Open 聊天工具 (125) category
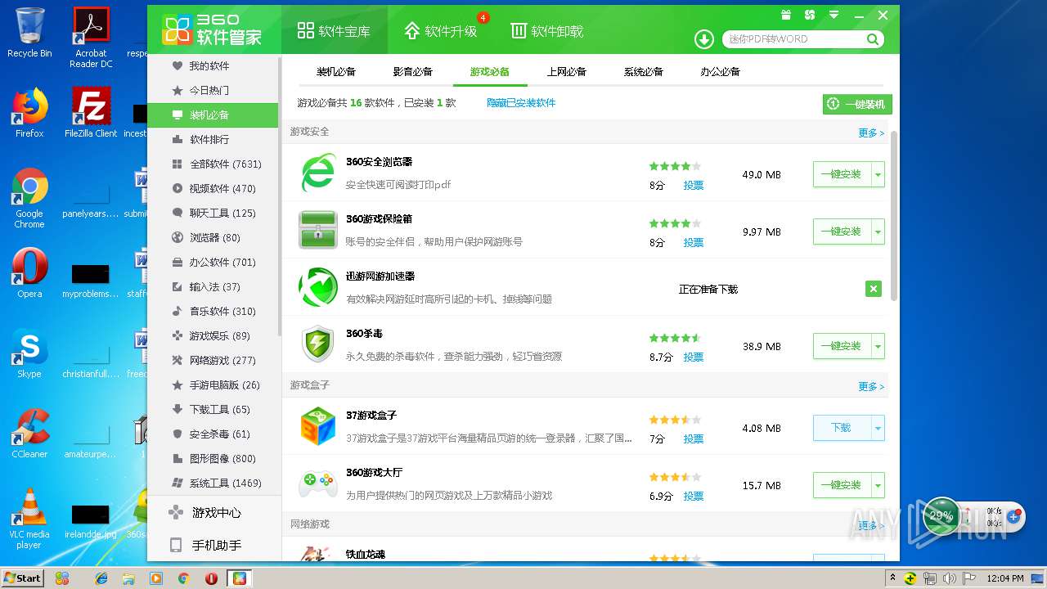This screenshot has height=589, width=1047. point(213,214)
